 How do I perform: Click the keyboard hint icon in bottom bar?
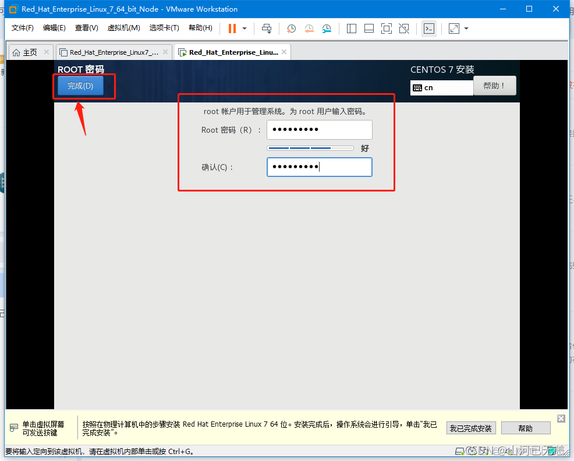coord(14,428)
